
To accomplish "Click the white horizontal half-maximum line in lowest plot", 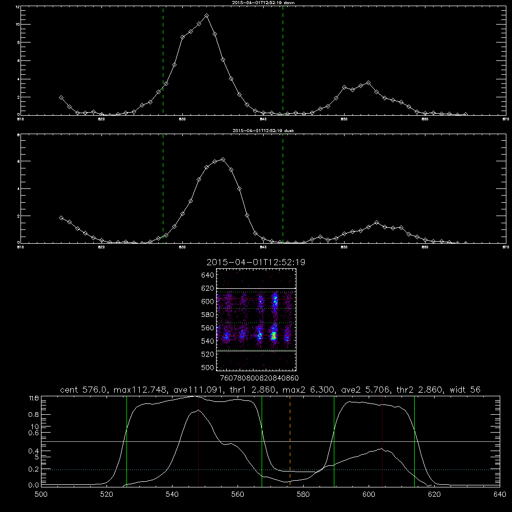I will pos(270,441).
